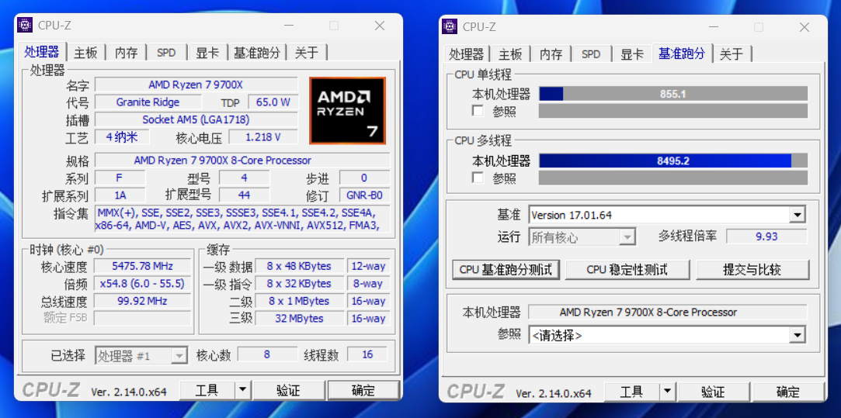This screenshot has width=841, height=418.
Task: Switch to 关于 tab in right window
Action: click(732, 54)
